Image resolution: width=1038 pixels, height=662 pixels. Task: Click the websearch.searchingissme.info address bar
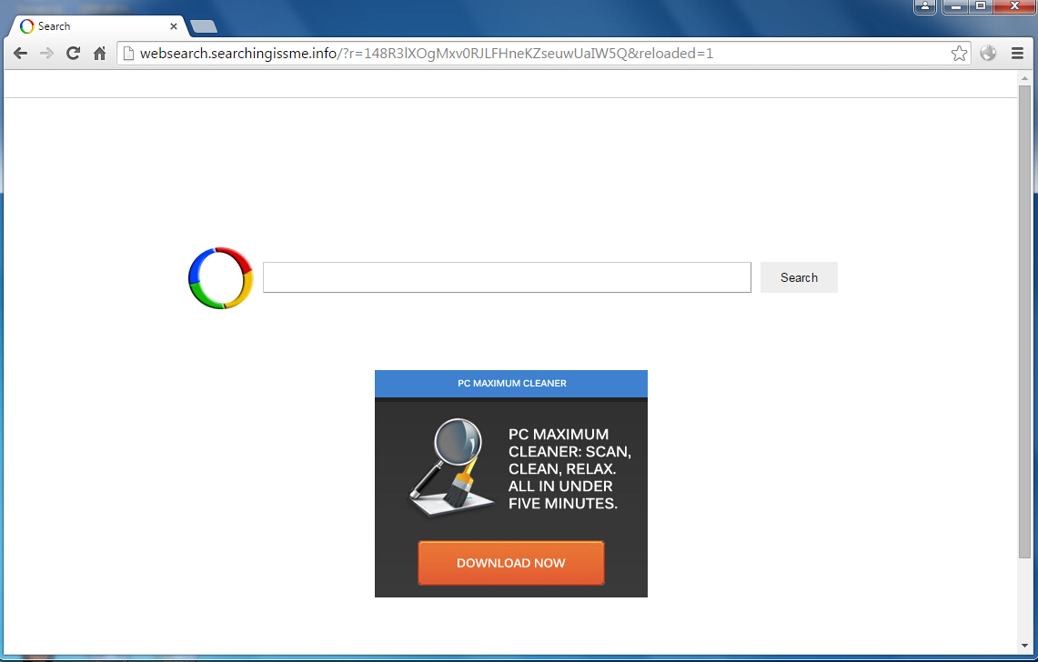pos(543,54)
